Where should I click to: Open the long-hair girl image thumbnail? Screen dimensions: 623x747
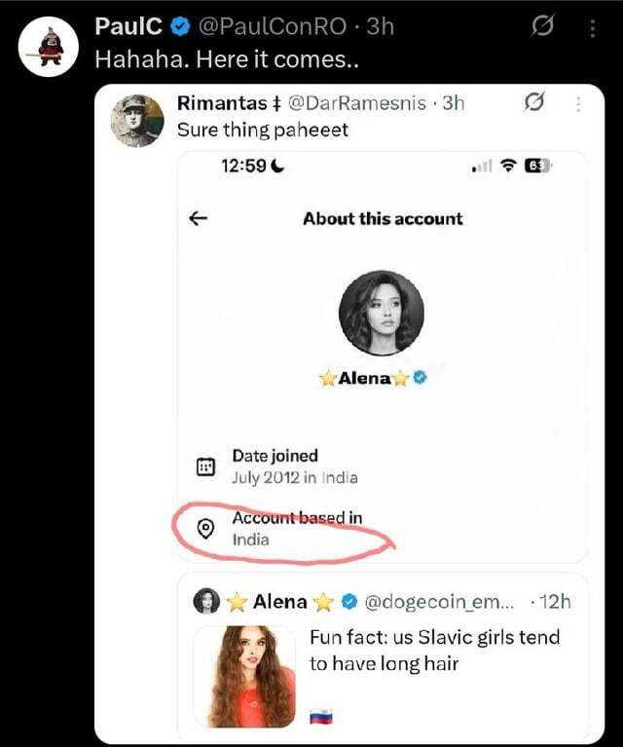244,676
